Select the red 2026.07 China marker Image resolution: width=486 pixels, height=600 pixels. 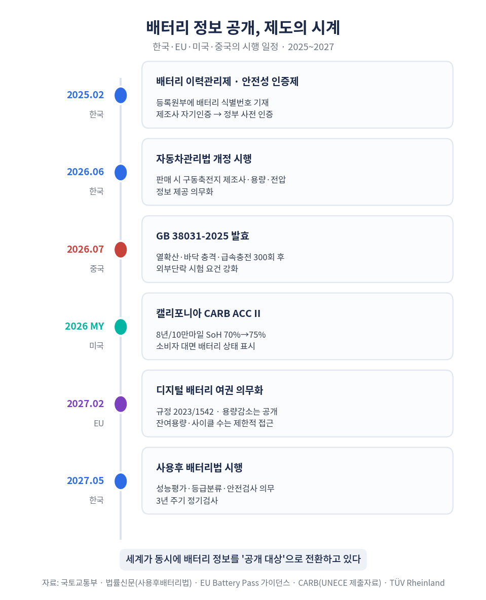[121, 250]
